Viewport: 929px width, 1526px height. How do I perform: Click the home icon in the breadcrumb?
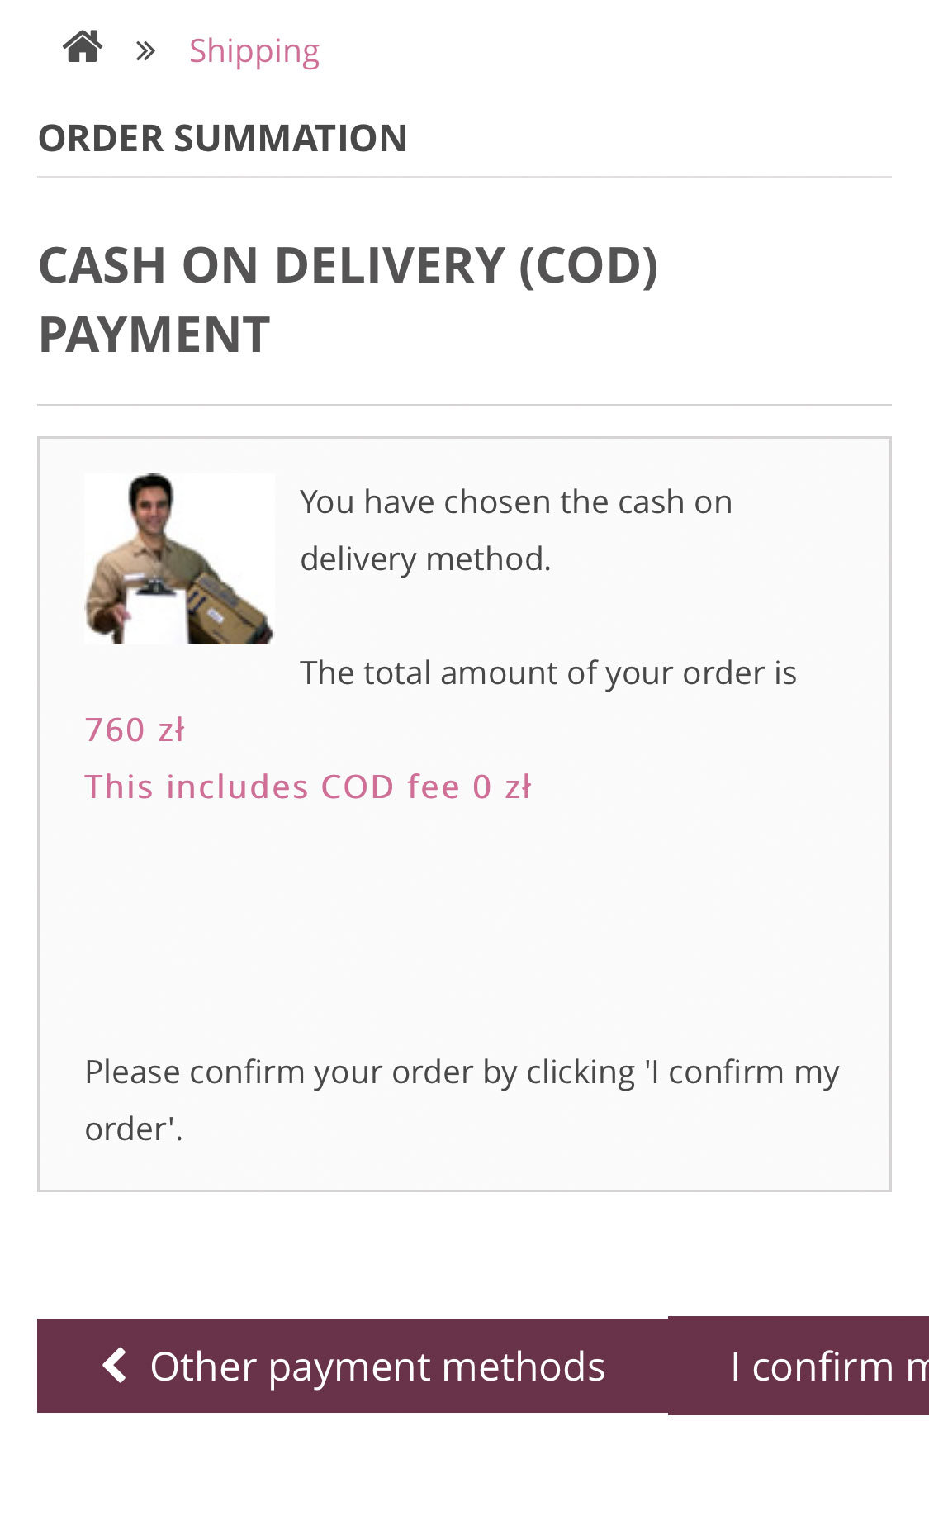83,48
